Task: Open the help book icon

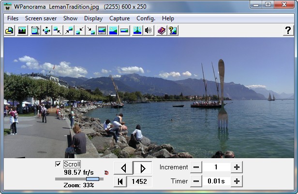Action: [x=162, y=30]
